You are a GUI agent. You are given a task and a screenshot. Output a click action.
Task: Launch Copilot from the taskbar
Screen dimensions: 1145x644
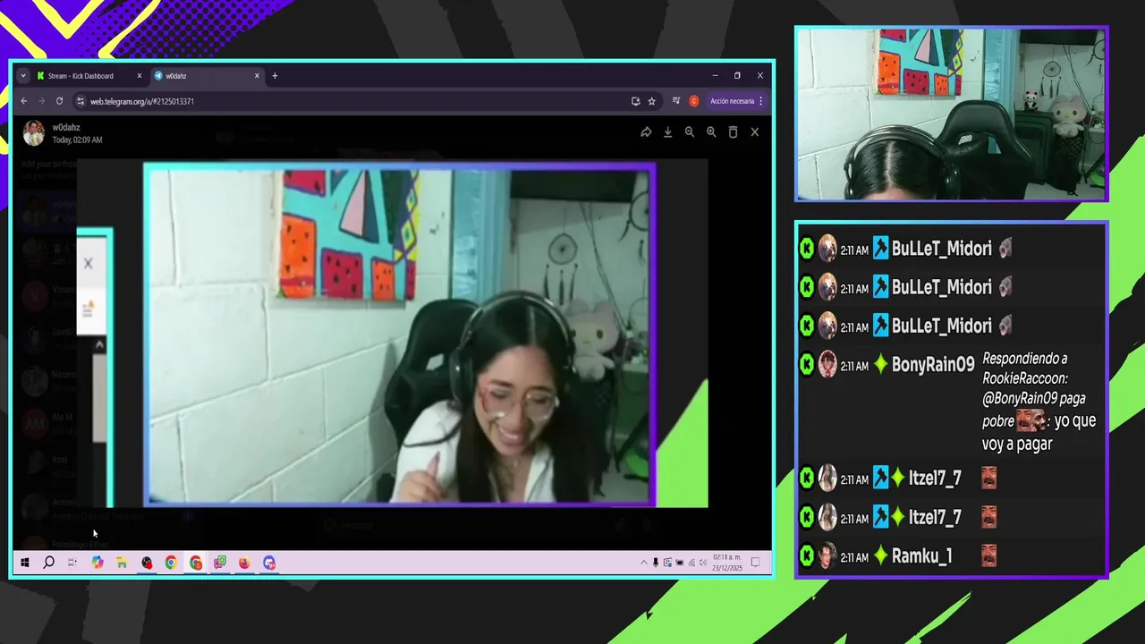(x=98, y=563)
